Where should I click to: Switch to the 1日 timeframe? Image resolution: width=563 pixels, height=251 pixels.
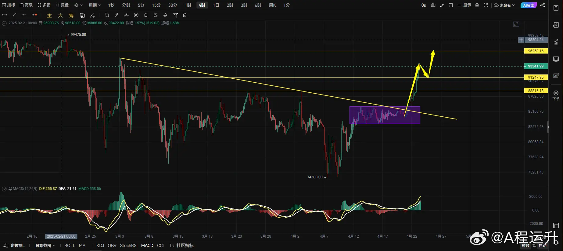click(216, 5)
